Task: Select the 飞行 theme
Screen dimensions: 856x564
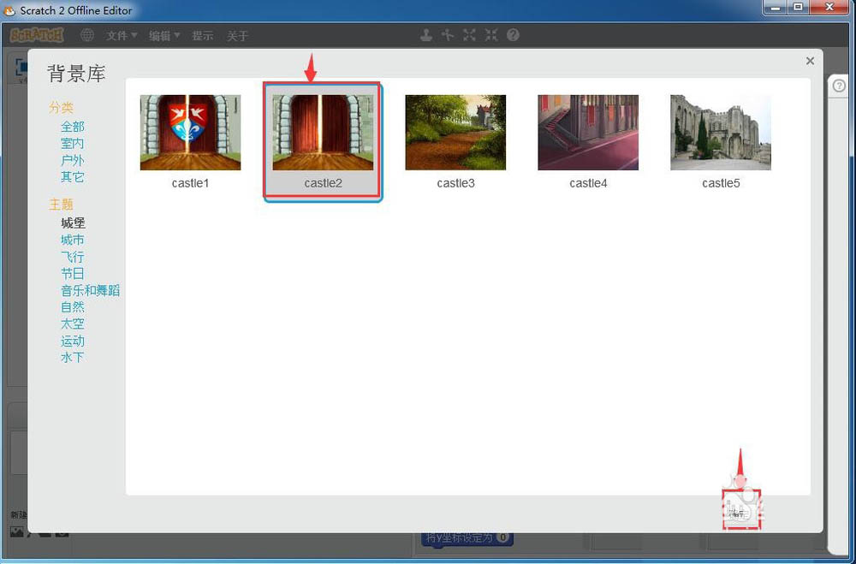Action: tap(73, 257)
